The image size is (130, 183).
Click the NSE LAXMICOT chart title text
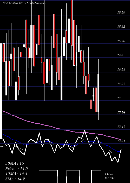pos(24,3)
